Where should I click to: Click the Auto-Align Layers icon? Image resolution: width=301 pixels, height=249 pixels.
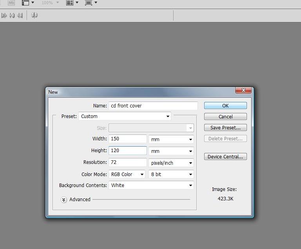[34, 15]
